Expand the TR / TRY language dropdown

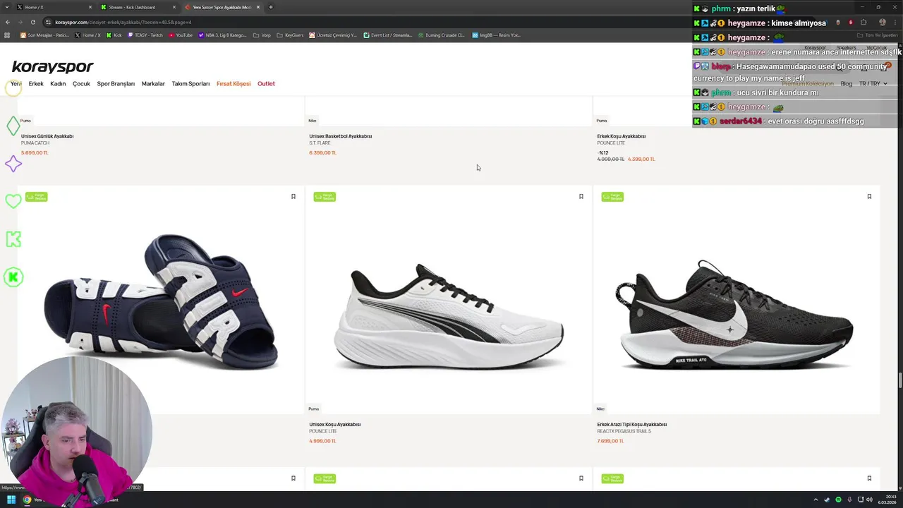point(873,84)
